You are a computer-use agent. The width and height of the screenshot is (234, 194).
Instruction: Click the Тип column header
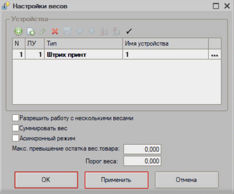coord(83,43)
